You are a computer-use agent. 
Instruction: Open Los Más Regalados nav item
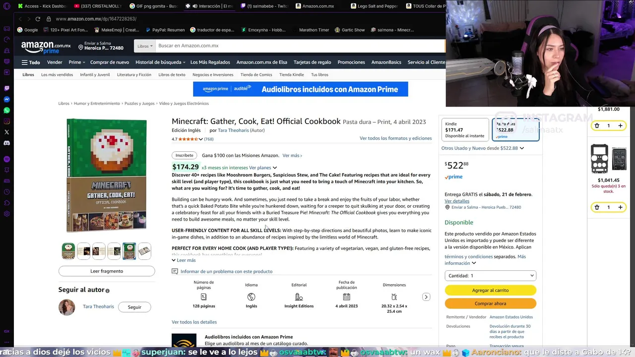[210, 62]
